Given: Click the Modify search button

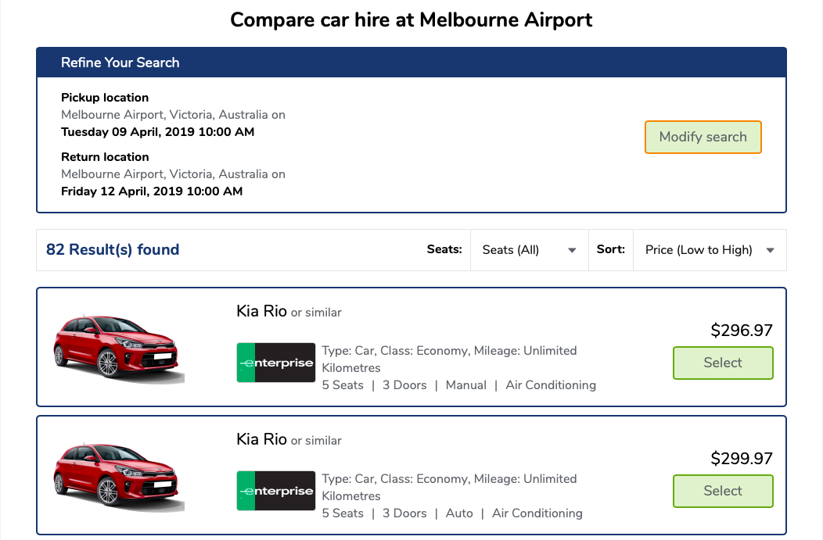Looking at the screenshot, I should [x=703, y=137].
